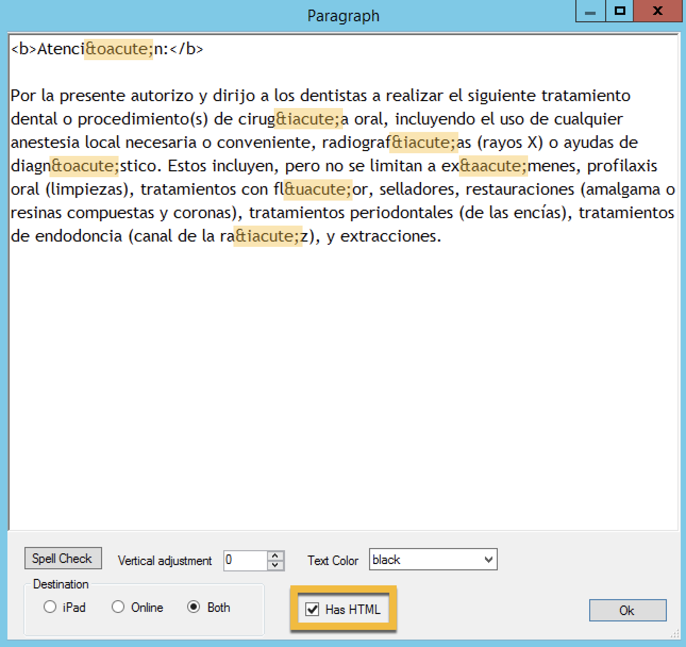Open the Text Color dropdown

pyautogui.click(x=426, y=560)
